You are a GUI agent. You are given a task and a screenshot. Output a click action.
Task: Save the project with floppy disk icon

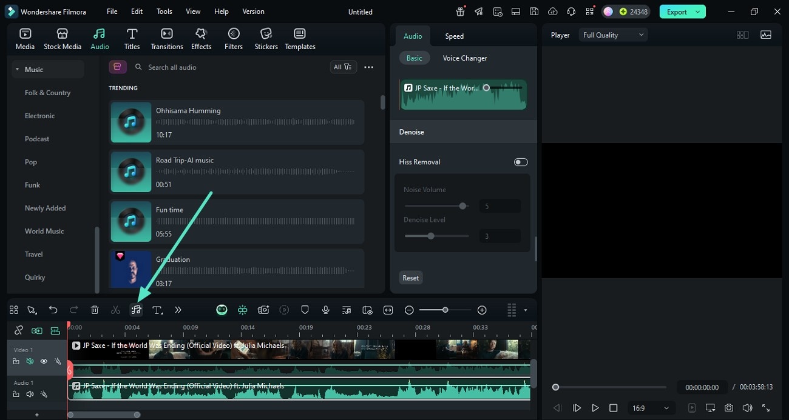[x=533, y=12]
